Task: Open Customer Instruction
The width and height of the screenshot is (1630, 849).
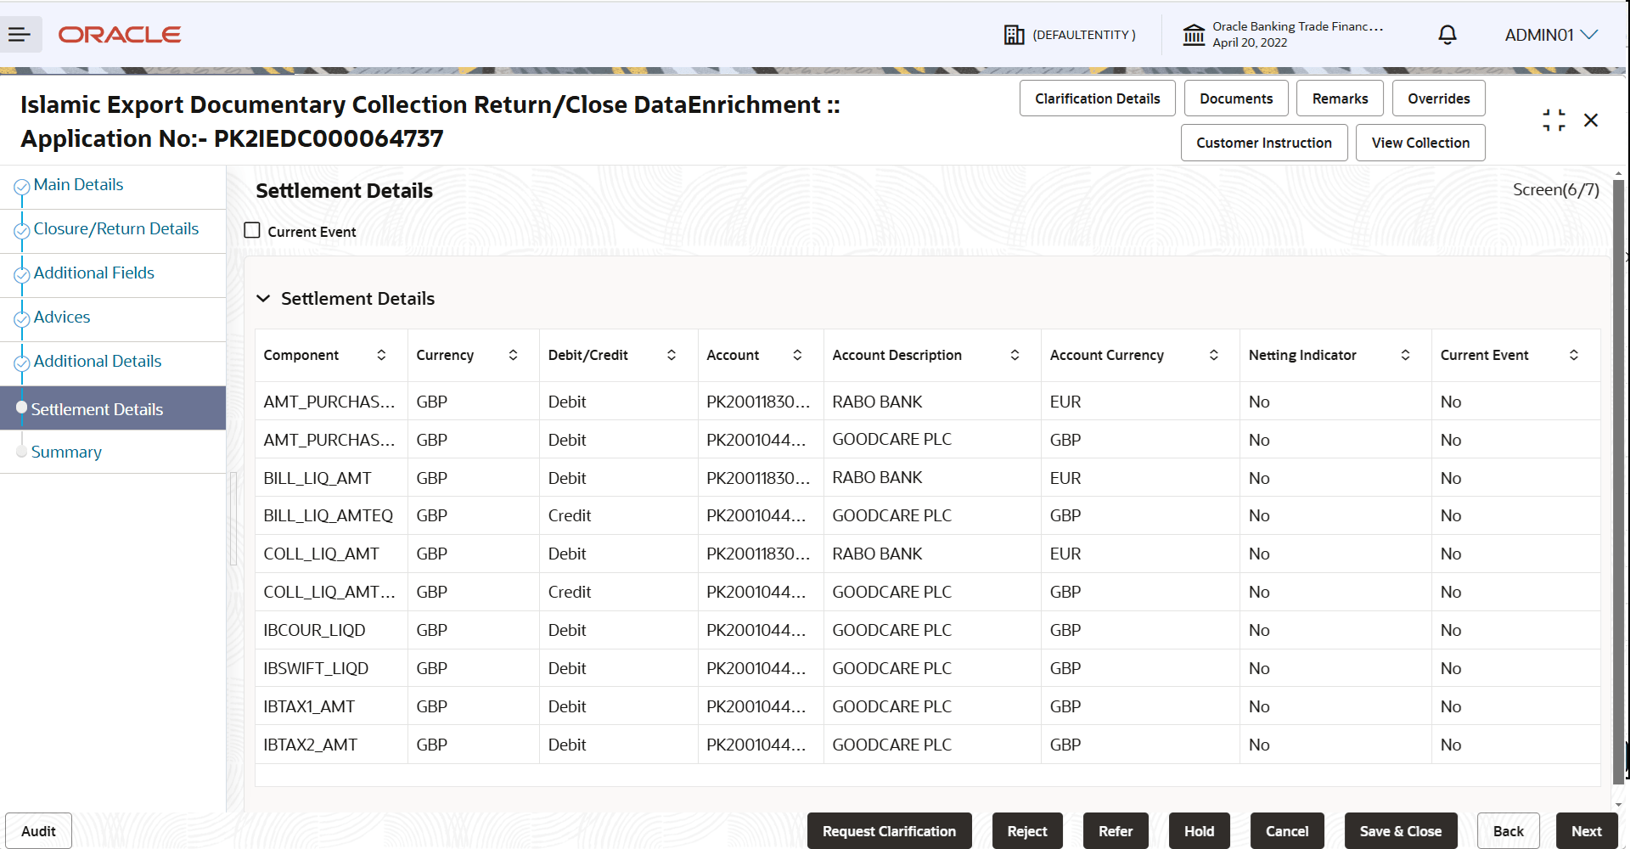Action: 1264,143
